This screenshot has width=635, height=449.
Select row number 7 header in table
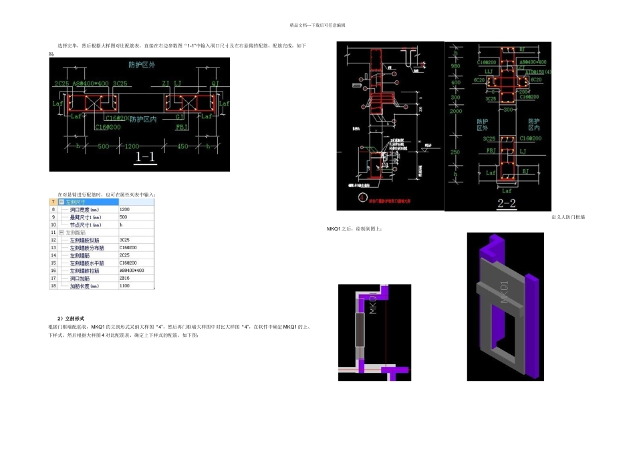coord(53,201)
